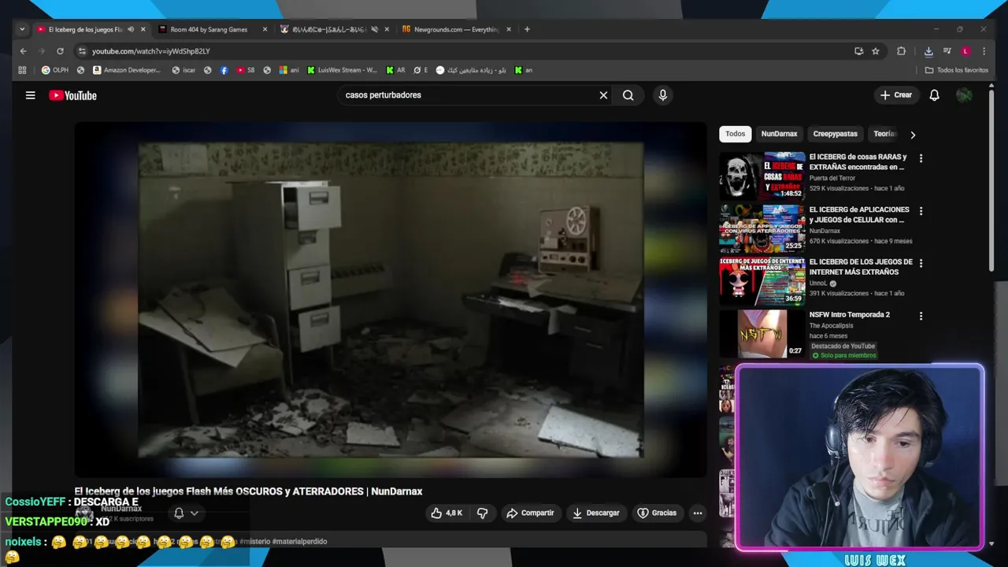Open the Chrome extensions puzzle icon
The height and width of the screenshot is (567, 1008).
coord(901,51)
